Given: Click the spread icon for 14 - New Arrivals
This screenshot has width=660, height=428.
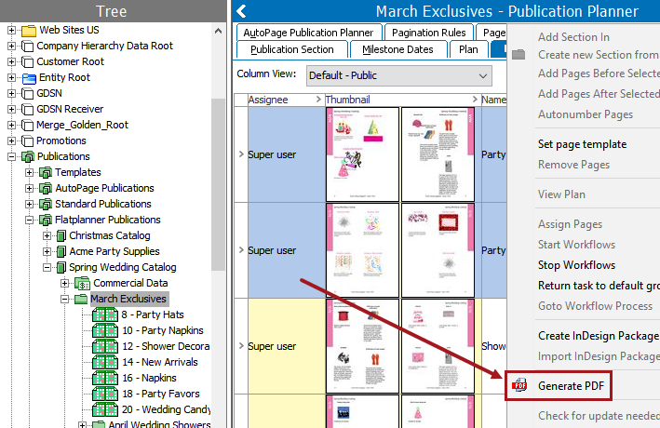Looking at the screenshot, I should click(105, 362).
